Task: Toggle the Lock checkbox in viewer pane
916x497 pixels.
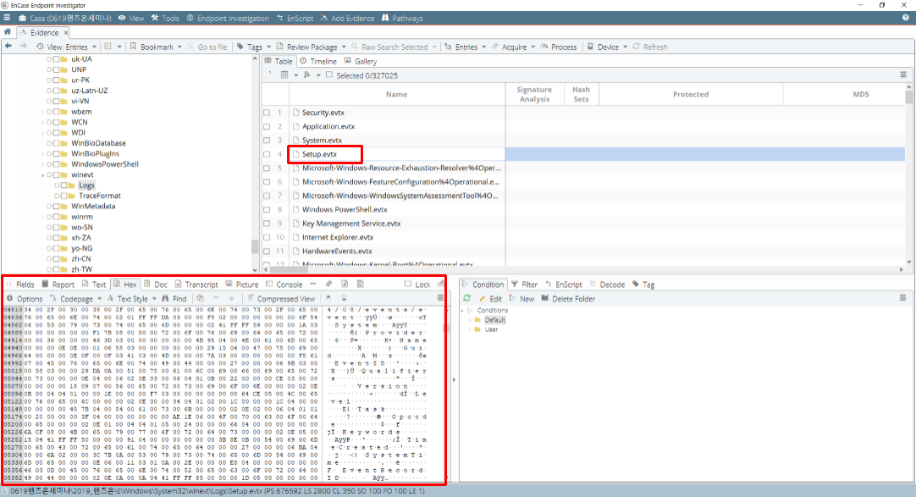Action: [408, 284]
